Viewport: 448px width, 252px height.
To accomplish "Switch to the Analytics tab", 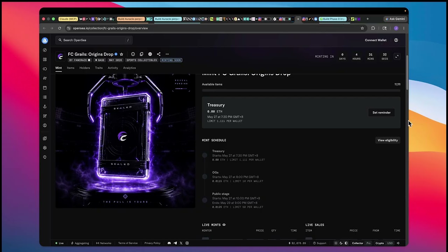I will click(x=129, y=68).
